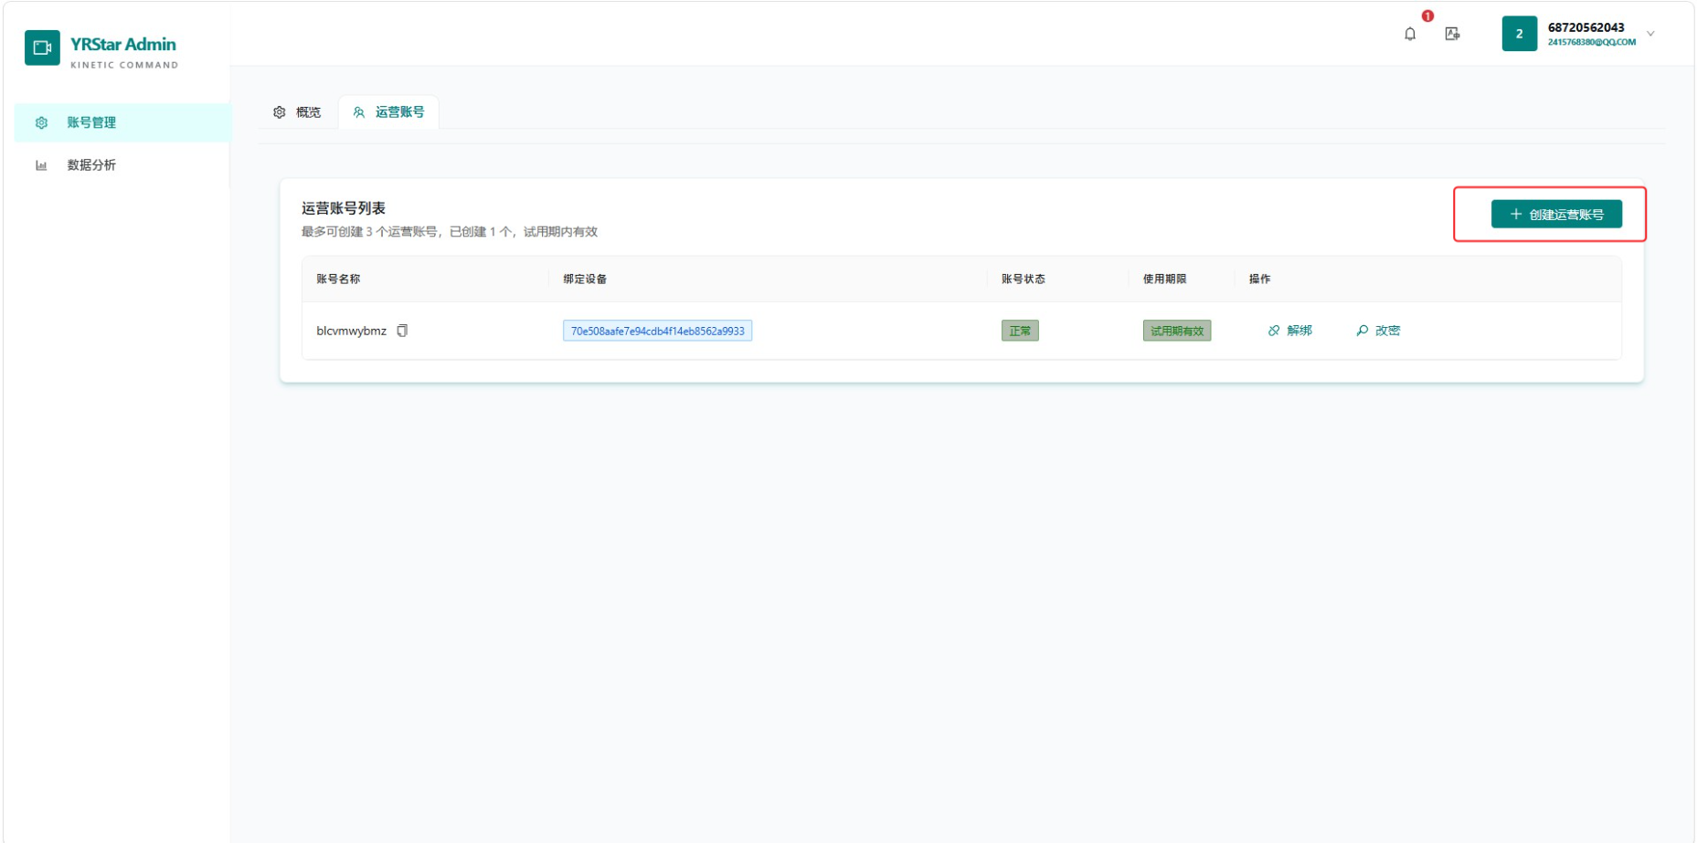The image size is (1697, 843).
Task: Click the text starting 最多可创建 3 个运营账号
Action: 450,232
